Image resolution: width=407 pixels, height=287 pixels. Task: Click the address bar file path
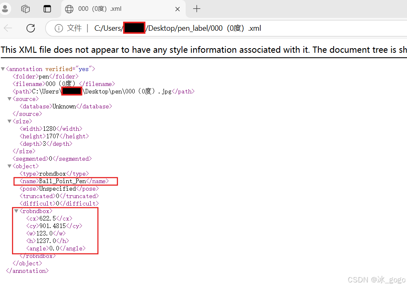click(x=178, y=28)
